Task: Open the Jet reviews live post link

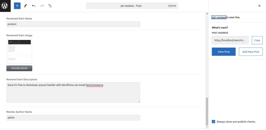Action: 219,17
